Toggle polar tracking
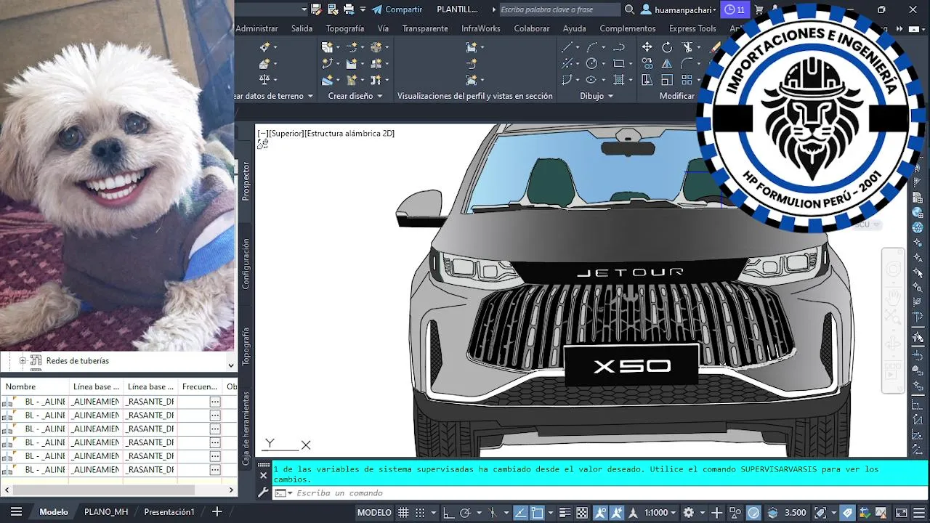Screen dimensions: 930x523 [x=465, y=512]
